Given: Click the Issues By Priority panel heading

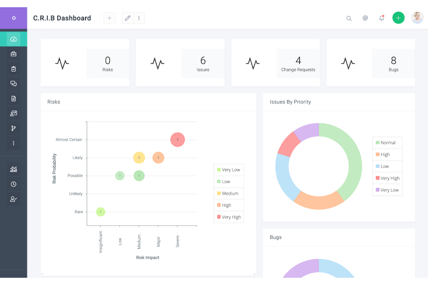Looking at the screenshot, I should pos(290,102).
